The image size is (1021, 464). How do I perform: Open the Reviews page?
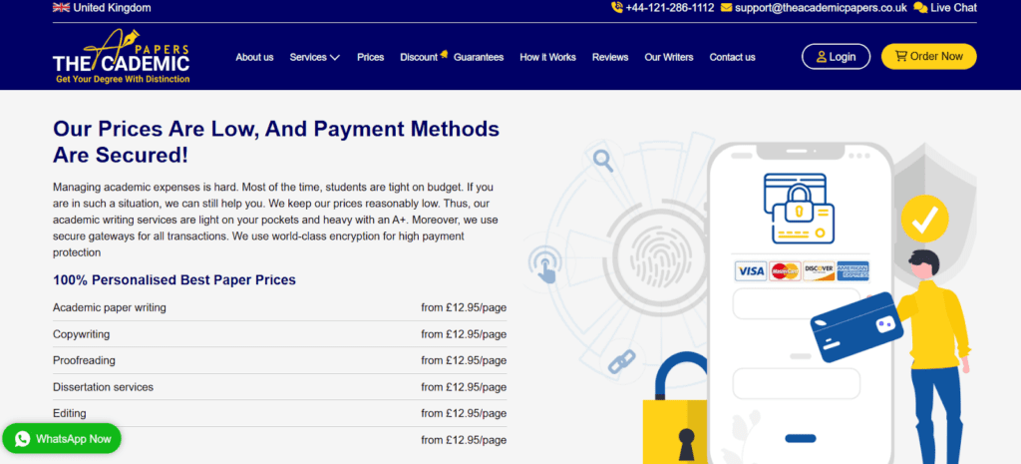(x=610, y=57)
